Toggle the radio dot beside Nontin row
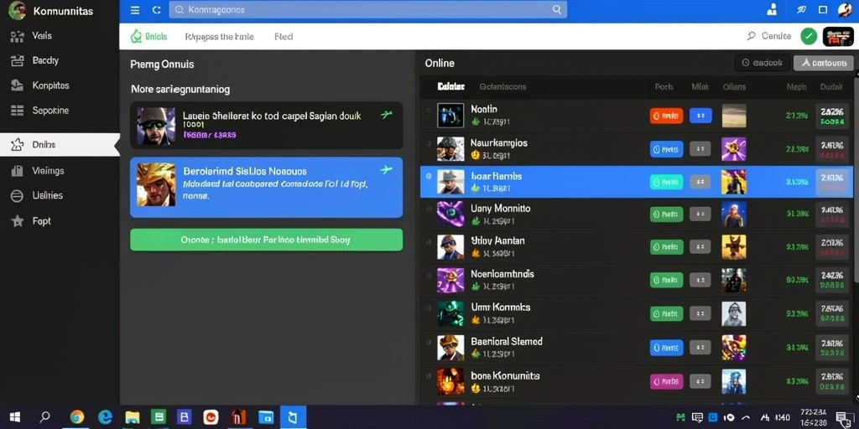The width and height of the screenshot is (859, 429). pyautogui.click(x=429, y=111)
